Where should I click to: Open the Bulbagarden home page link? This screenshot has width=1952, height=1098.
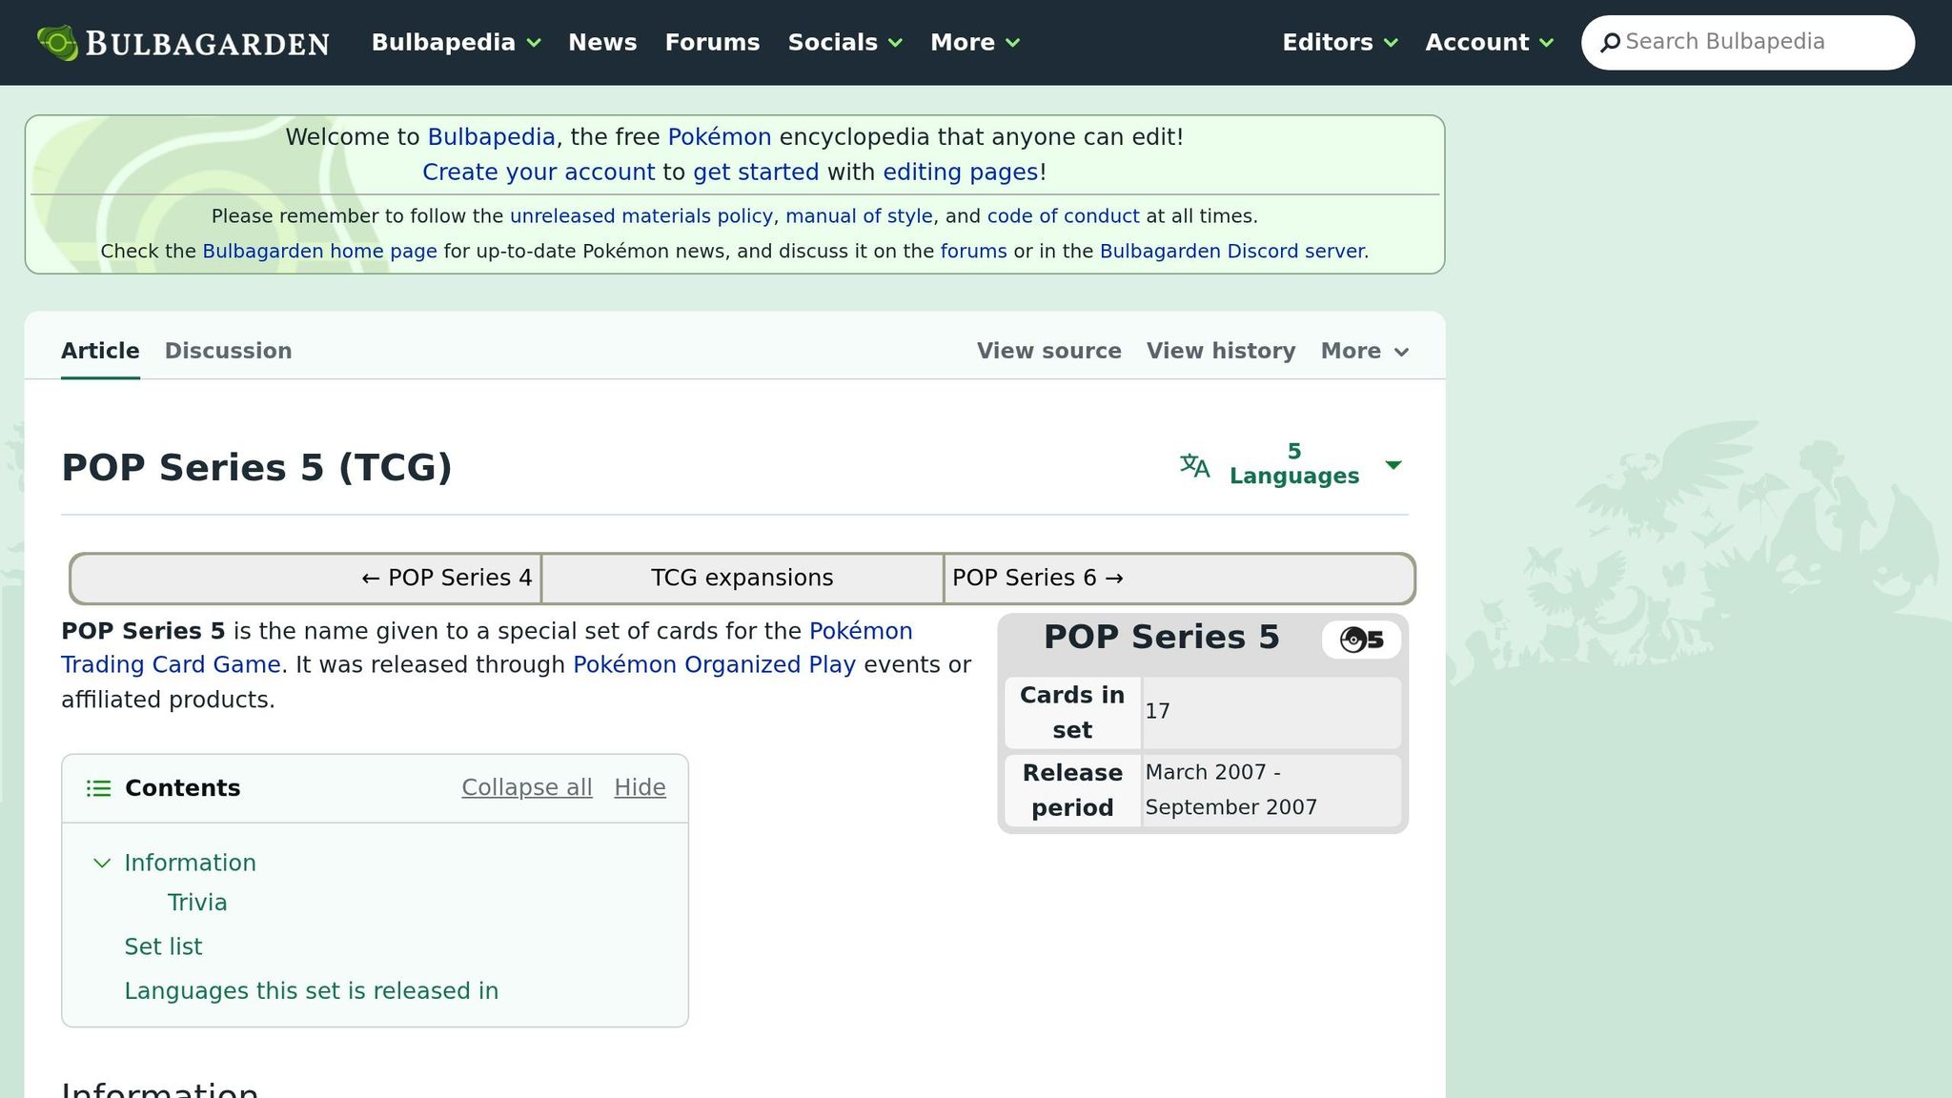pos(320,252)
